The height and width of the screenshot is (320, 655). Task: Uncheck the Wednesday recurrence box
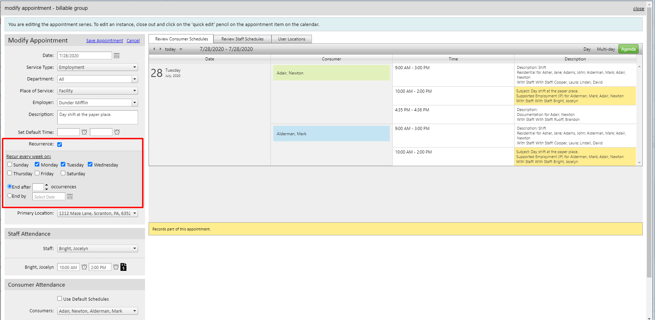[90, 164]
